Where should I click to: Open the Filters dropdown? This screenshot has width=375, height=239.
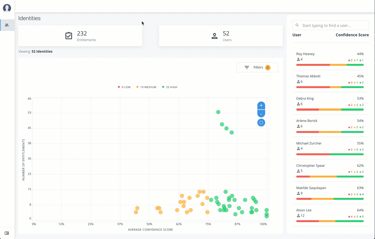[257, 67]
